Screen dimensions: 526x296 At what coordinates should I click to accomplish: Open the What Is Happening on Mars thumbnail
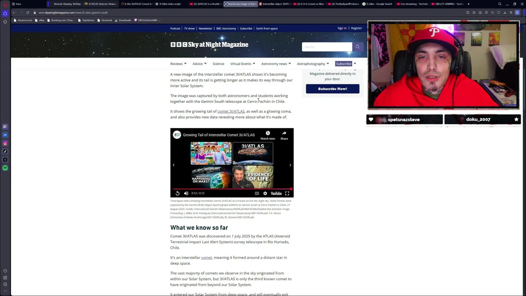pos(211,177)
